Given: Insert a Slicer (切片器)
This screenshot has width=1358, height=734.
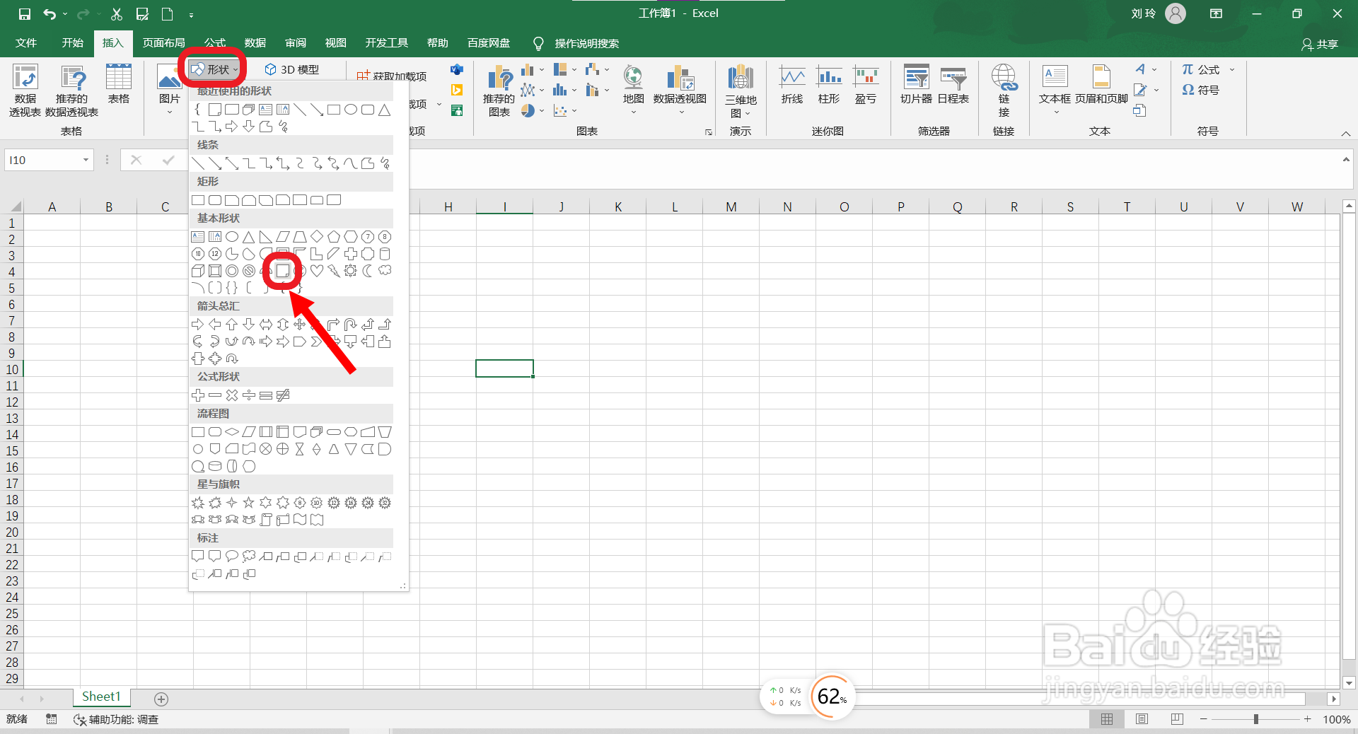Looking at the screenshot, I should 916,85.
